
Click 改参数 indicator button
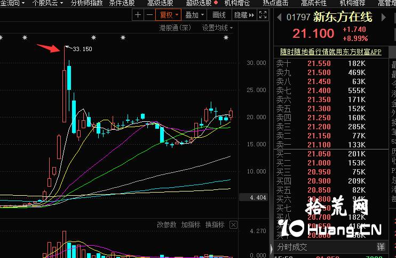[167, 224]
